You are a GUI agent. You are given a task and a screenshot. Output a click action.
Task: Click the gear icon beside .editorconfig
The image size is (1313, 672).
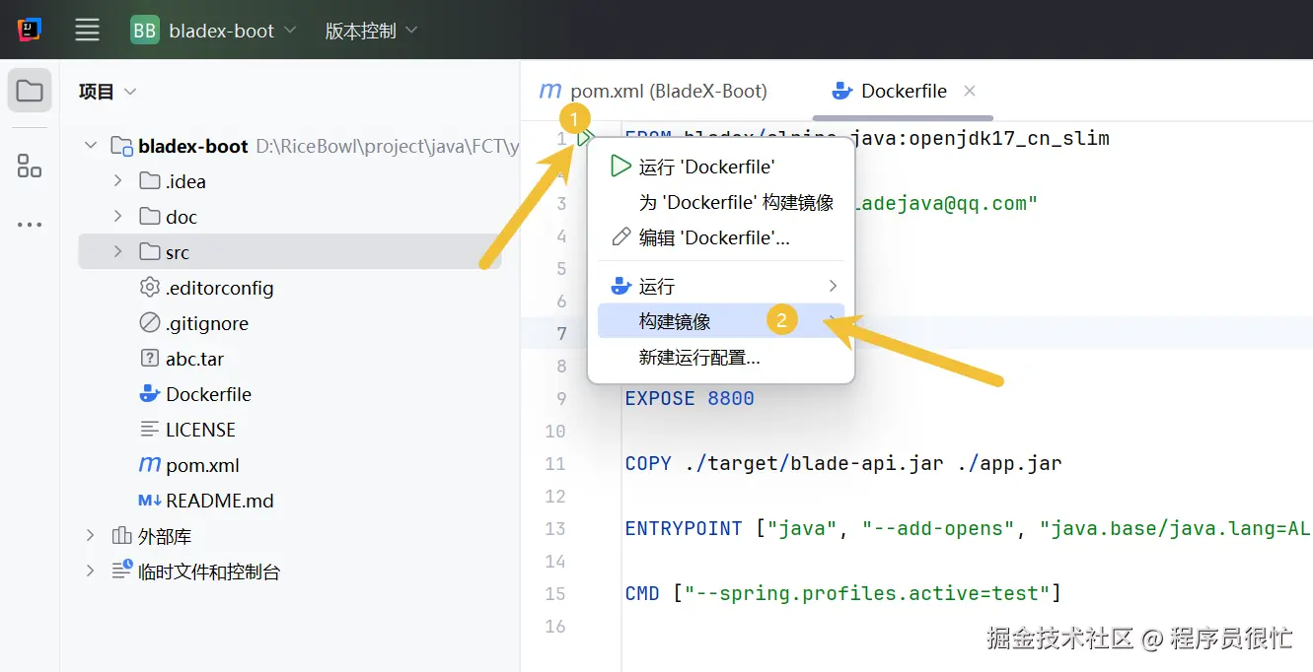150,288
